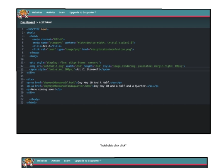Image resolution: width=224 pixels, height=168 pixels.
Task: Click the meta viewport code line
Action: click(84, 43)
